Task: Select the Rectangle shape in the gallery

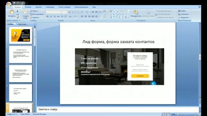Action: pos(120,11)
